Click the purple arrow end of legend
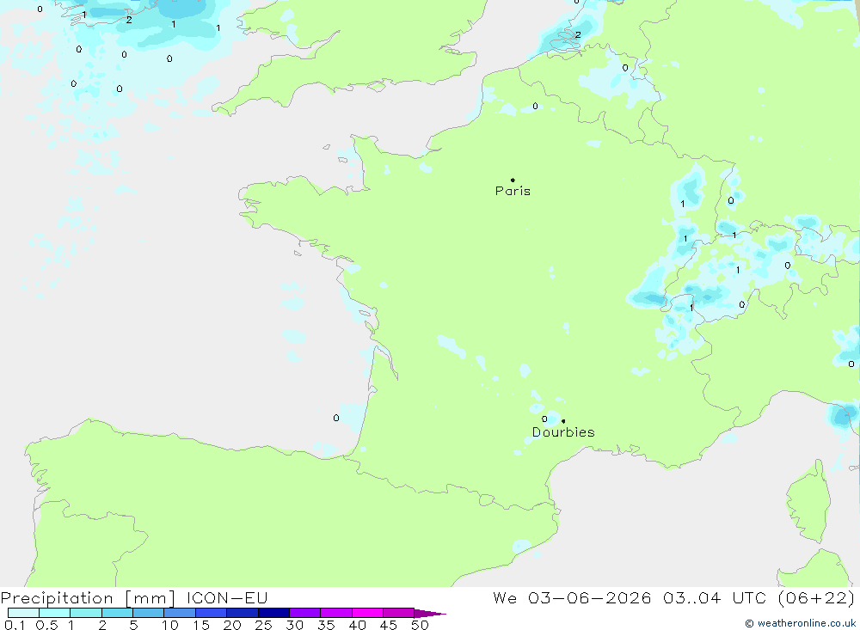Viewport: 860px width, 630px height. coord(430,613)
